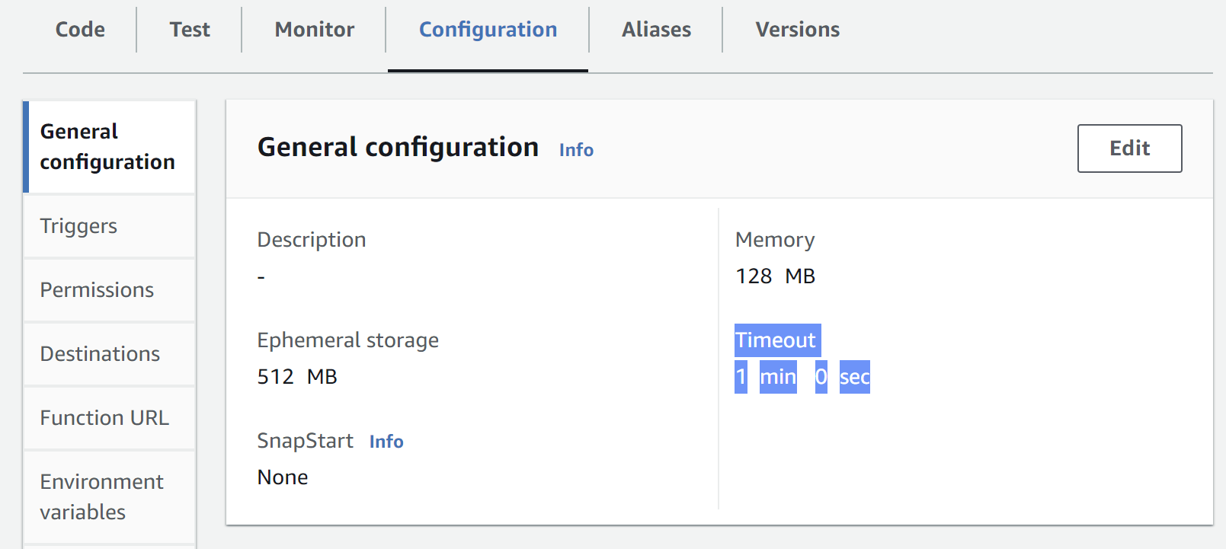Open the Versions tab
Viewport: 1226px width, 549px height.
pos(797,30)
